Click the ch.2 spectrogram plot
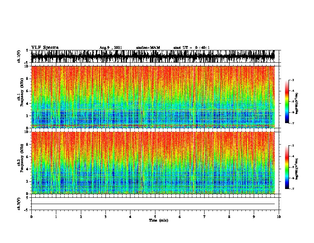Viewport: 314px width, 243px height. coord(153,163)
